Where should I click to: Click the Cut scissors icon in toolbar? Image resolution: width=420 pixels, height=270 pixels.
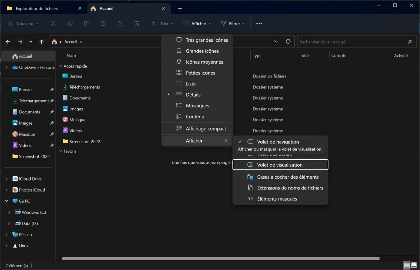coord(53,23)
